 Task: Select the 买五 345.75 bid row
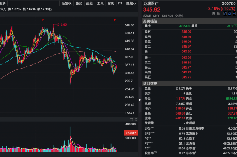189,77
